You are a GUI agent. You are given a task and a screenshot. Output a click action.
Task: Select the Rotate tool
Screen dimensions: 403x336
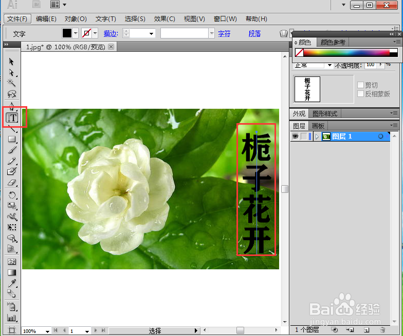[x=12, y=195]
